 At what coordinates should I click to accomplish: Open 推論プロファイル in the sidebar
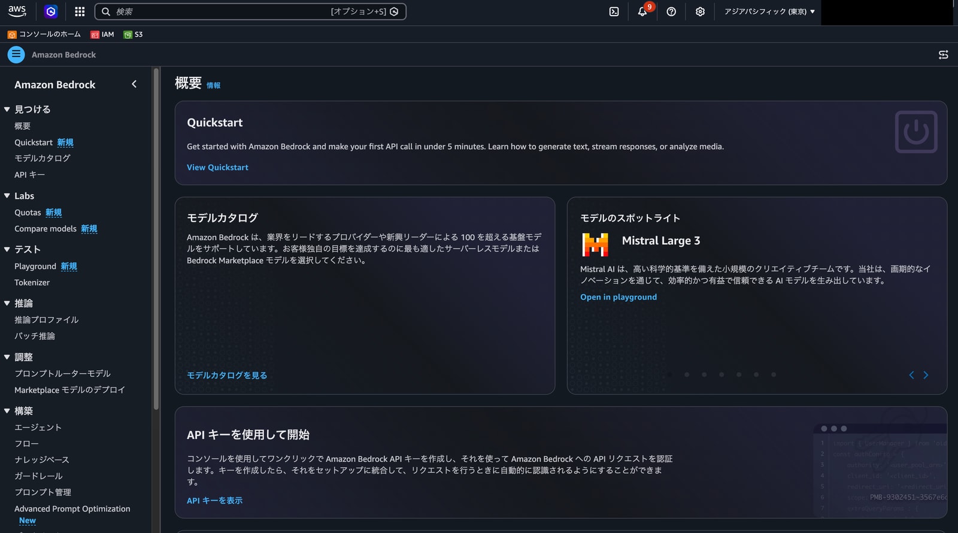(x=47, y=320)
